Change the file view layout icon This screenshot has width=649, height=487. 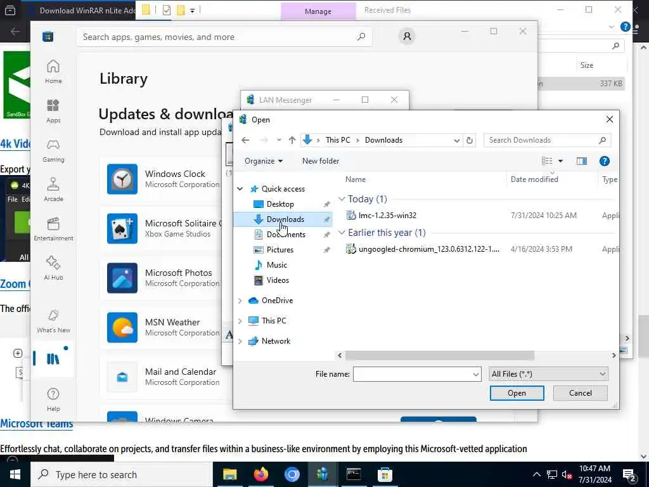click(x=547, y=160)
